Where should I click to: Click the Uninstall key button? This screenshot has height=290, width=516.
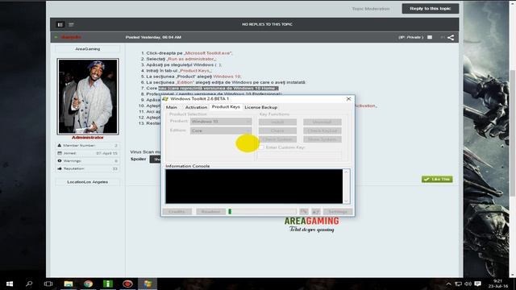[x=322, y=122]
